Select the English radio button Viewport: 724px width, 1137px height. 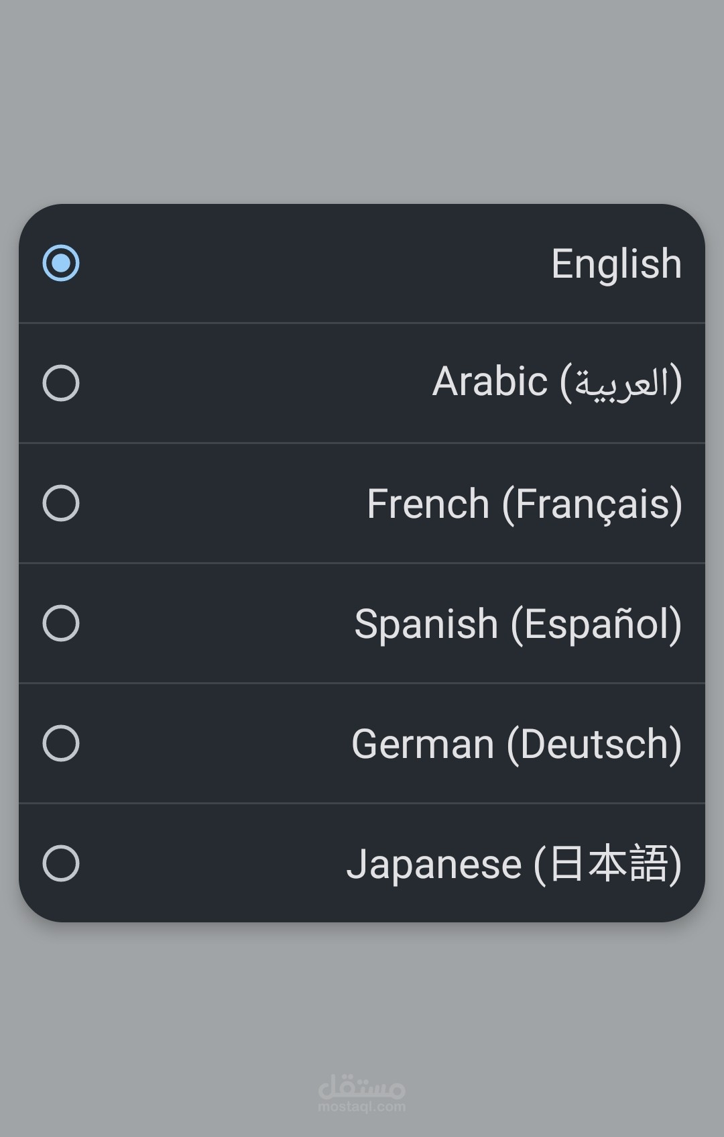pos(61,263)
